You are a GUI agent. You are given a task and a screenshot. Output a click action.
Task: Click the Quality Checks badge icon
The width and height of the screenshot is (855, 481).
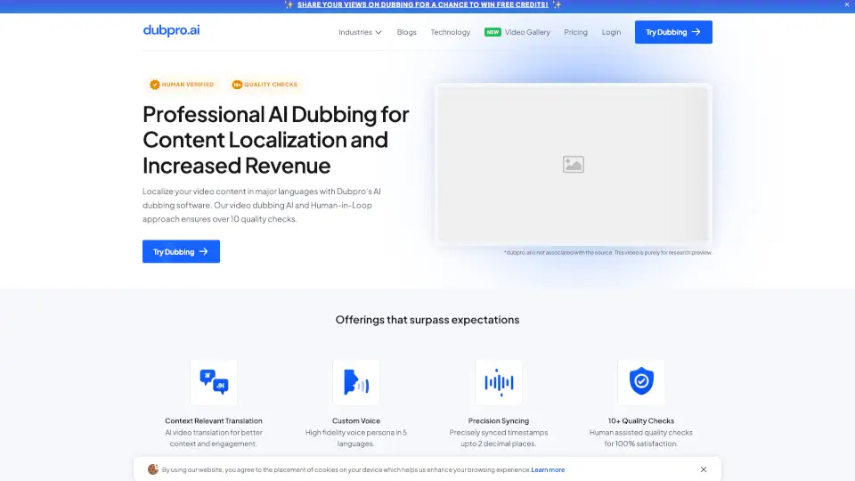[x=237, y=85]
